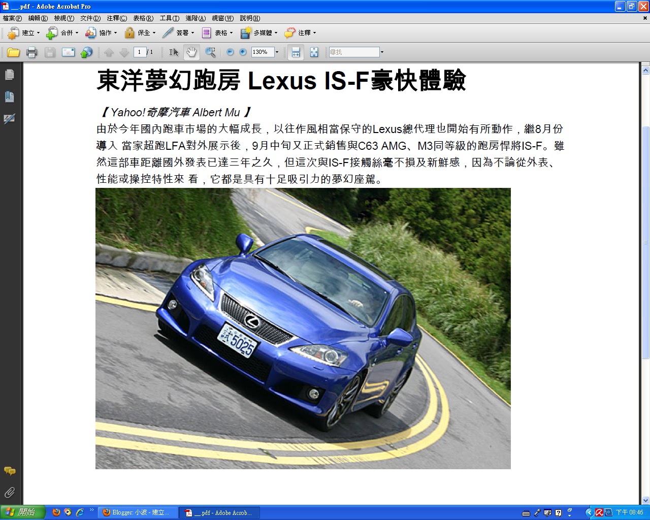650x520 pixels.
Task: Zoom out with the minus button
Action: [x=230, y=52]
